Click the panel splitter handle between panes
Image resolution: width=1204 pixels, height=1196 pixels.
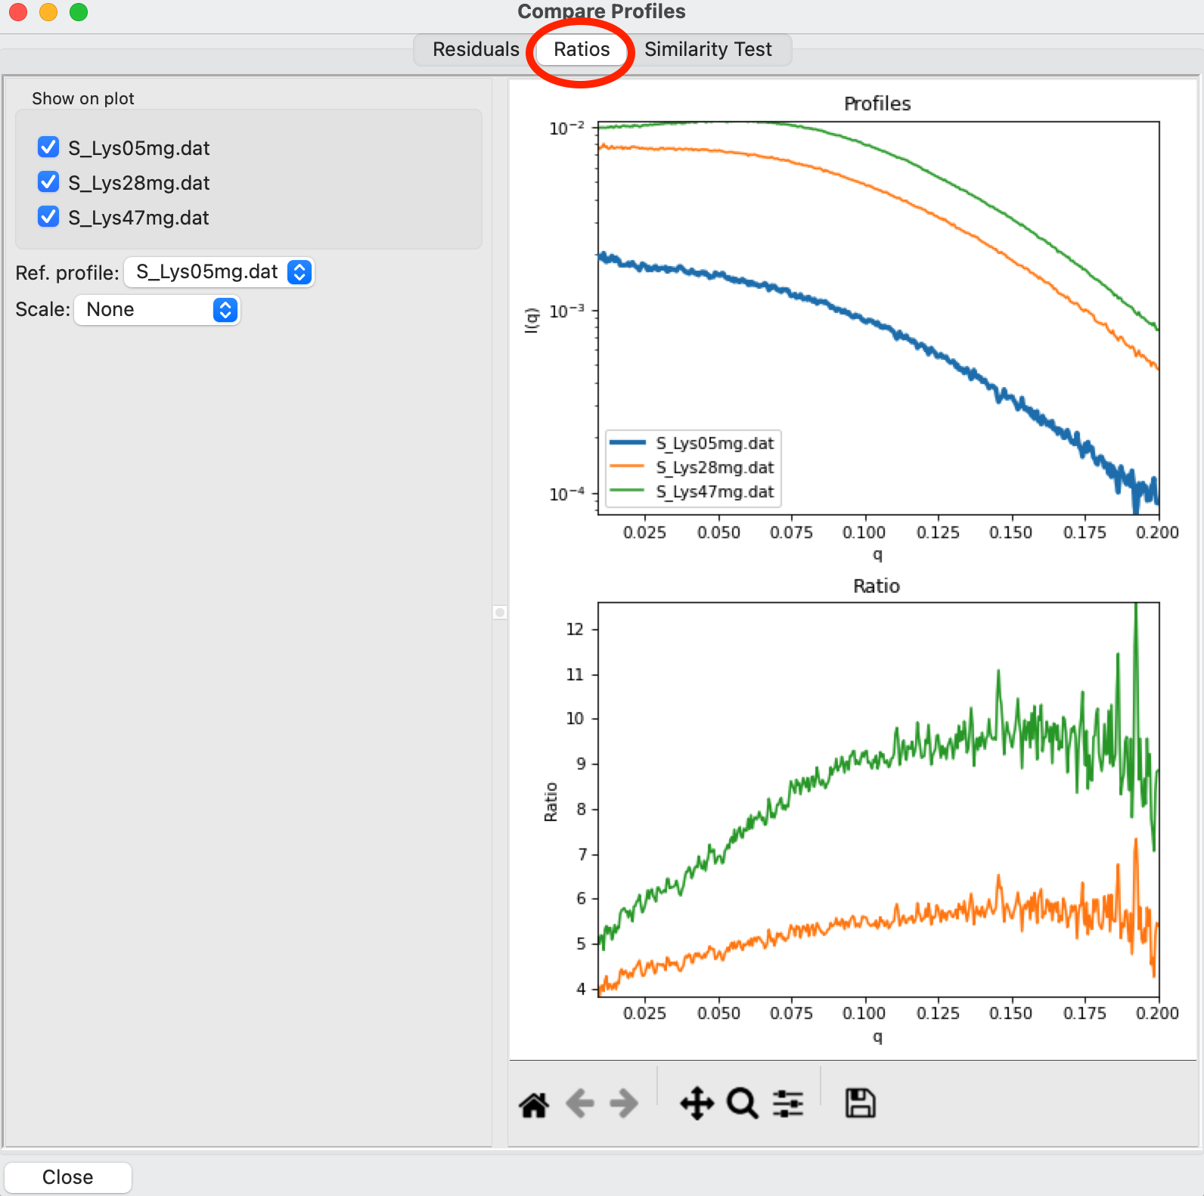point(499,612)
